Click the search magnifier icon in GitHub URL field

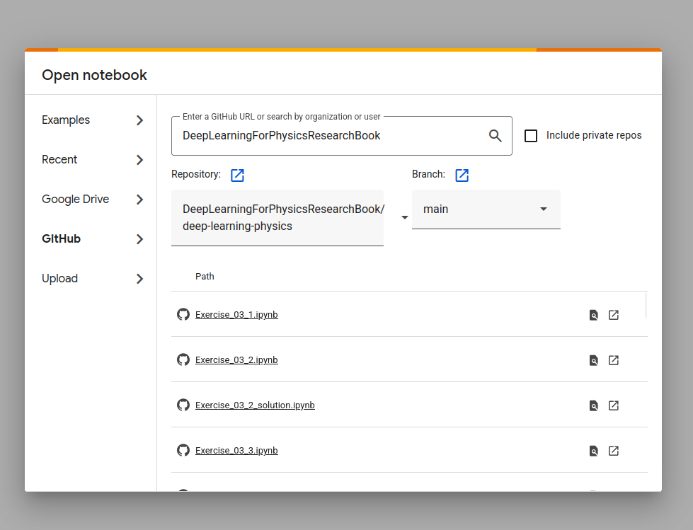tap(495, 136)
